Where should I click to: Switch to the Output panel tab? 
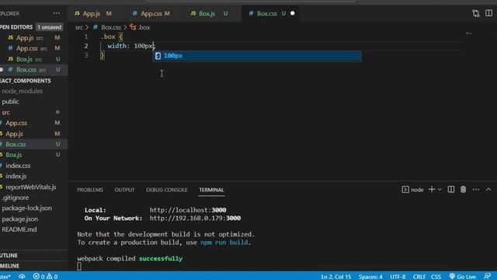click(124, 190)
